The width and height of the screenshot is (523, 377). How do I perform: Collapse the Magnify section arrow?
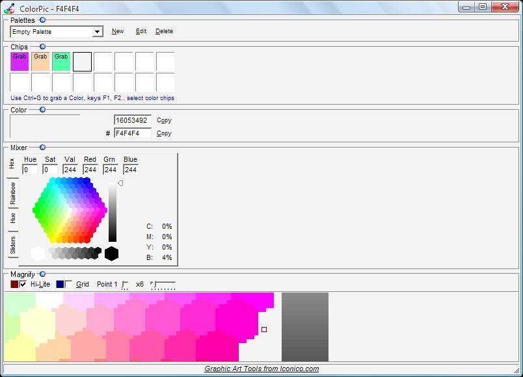(42, 274)
